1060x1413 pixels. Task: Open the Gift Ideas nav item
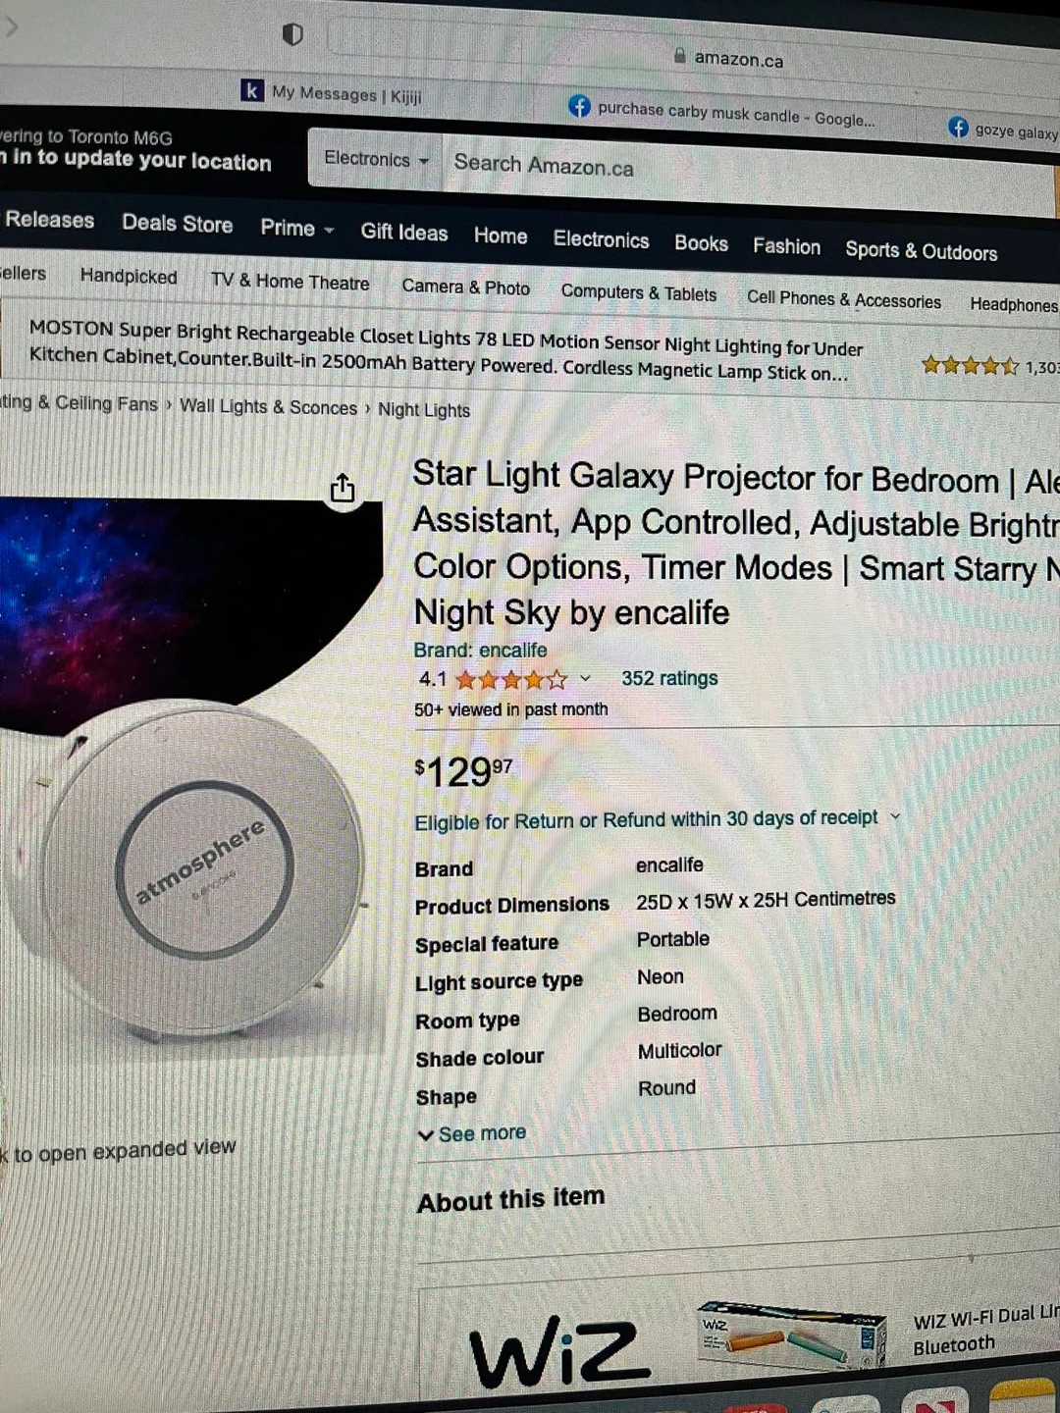[403, 233]
